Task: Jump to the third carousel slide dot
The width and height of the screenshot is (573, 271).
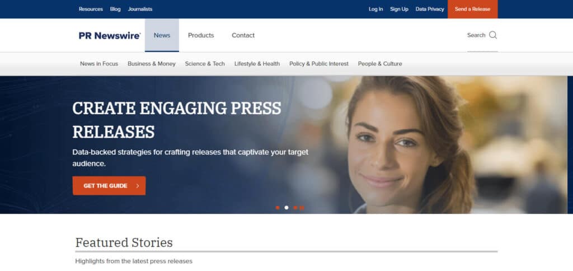Action: (295, 208)
